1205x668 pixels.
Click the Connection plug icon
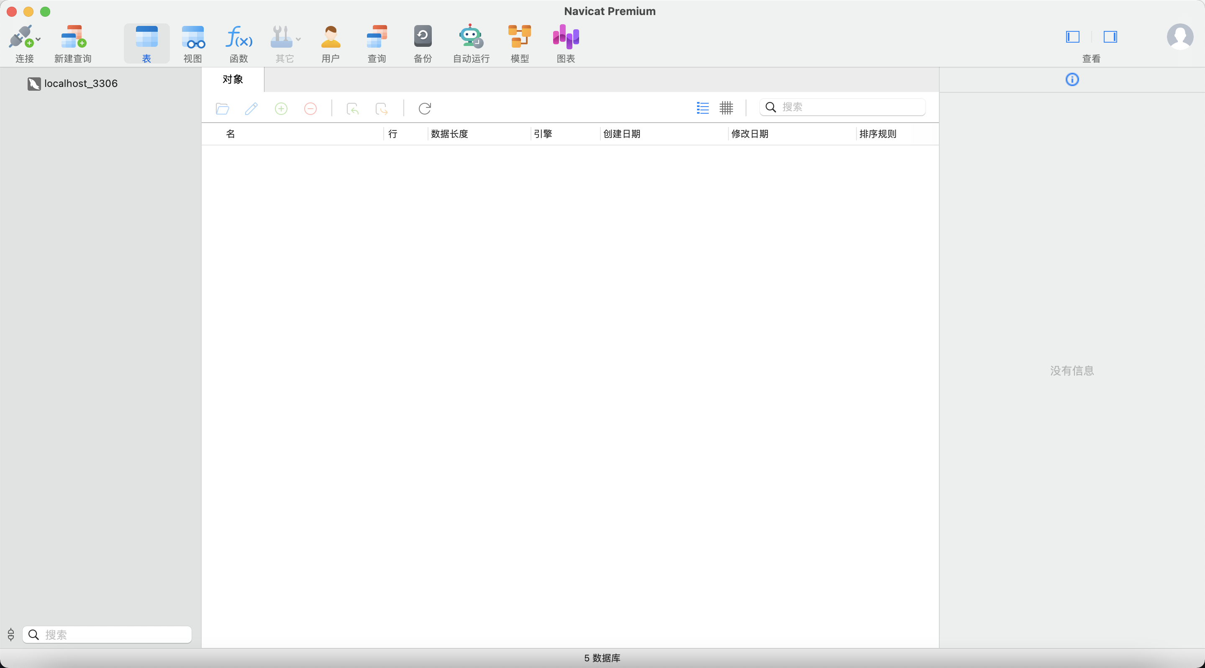(x=21, y=36)
